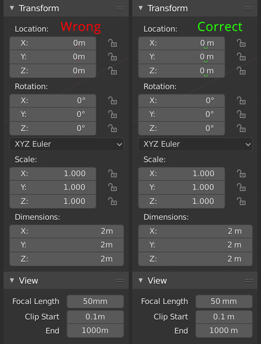The width and height of the screenshot is (261, 344).
Task: Click Location Z lock icon in right panel
Action: [x=241, y=71]
